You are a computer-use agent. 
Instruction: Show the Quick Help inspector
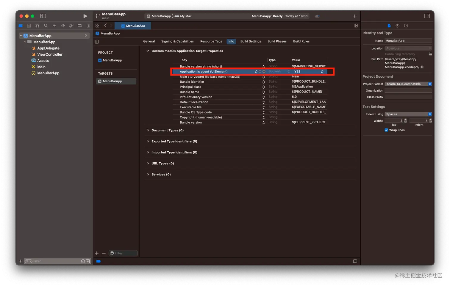point(406,26)
